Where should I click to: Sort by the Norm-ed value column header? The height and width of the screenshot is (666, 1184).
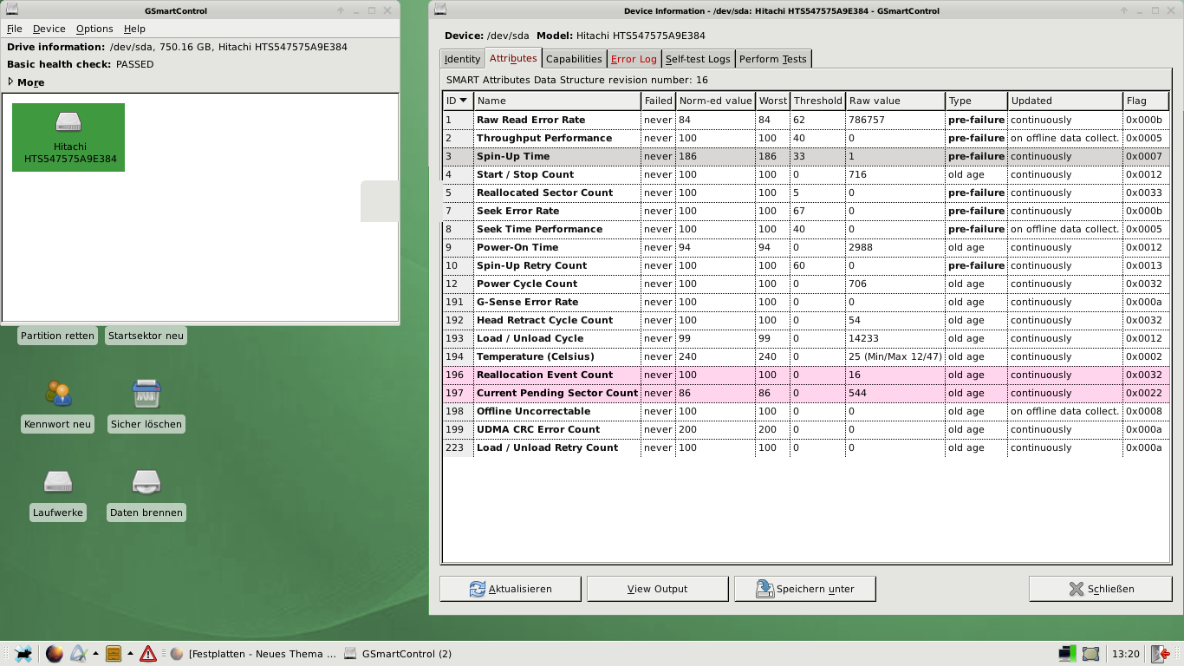pos(715,101)
